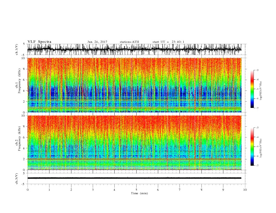Click the lower color bar legend
The width and height of the screenshot is (276, 213).
[x=252, y=147]
